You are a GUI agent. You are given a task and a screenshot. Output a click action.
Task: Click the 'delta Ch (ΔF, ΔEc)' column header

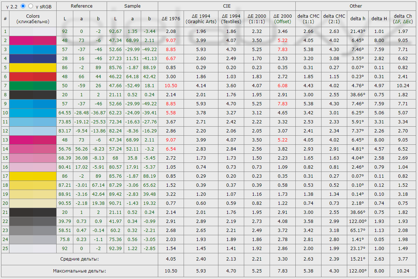pyautogui.click(x=403, y=19)
